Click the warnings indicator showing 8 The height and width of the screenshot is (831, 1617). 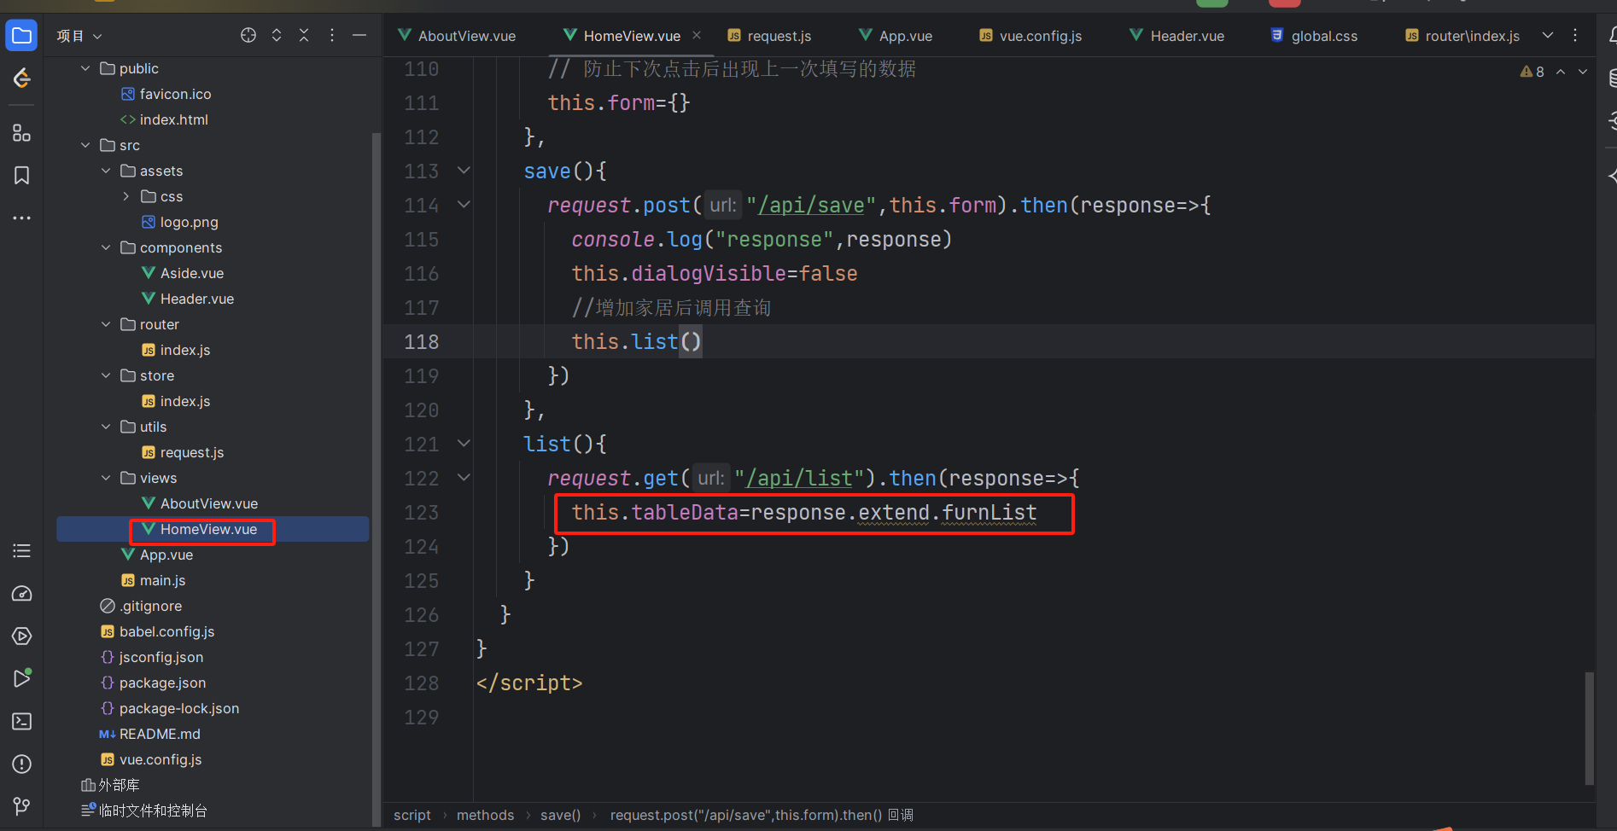[x=1532, y=72]
